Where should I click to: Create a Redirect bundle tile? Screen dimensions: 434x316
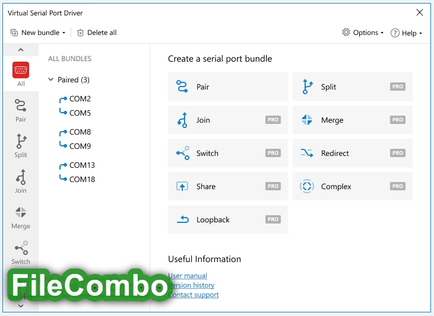(x=352, y=153)
